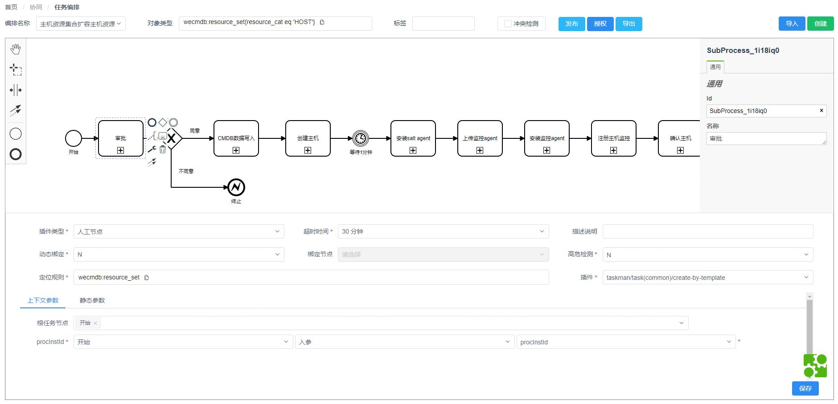Delete selected node with trash icon
Screen dimensions: 838x404
tap(163, 149)
